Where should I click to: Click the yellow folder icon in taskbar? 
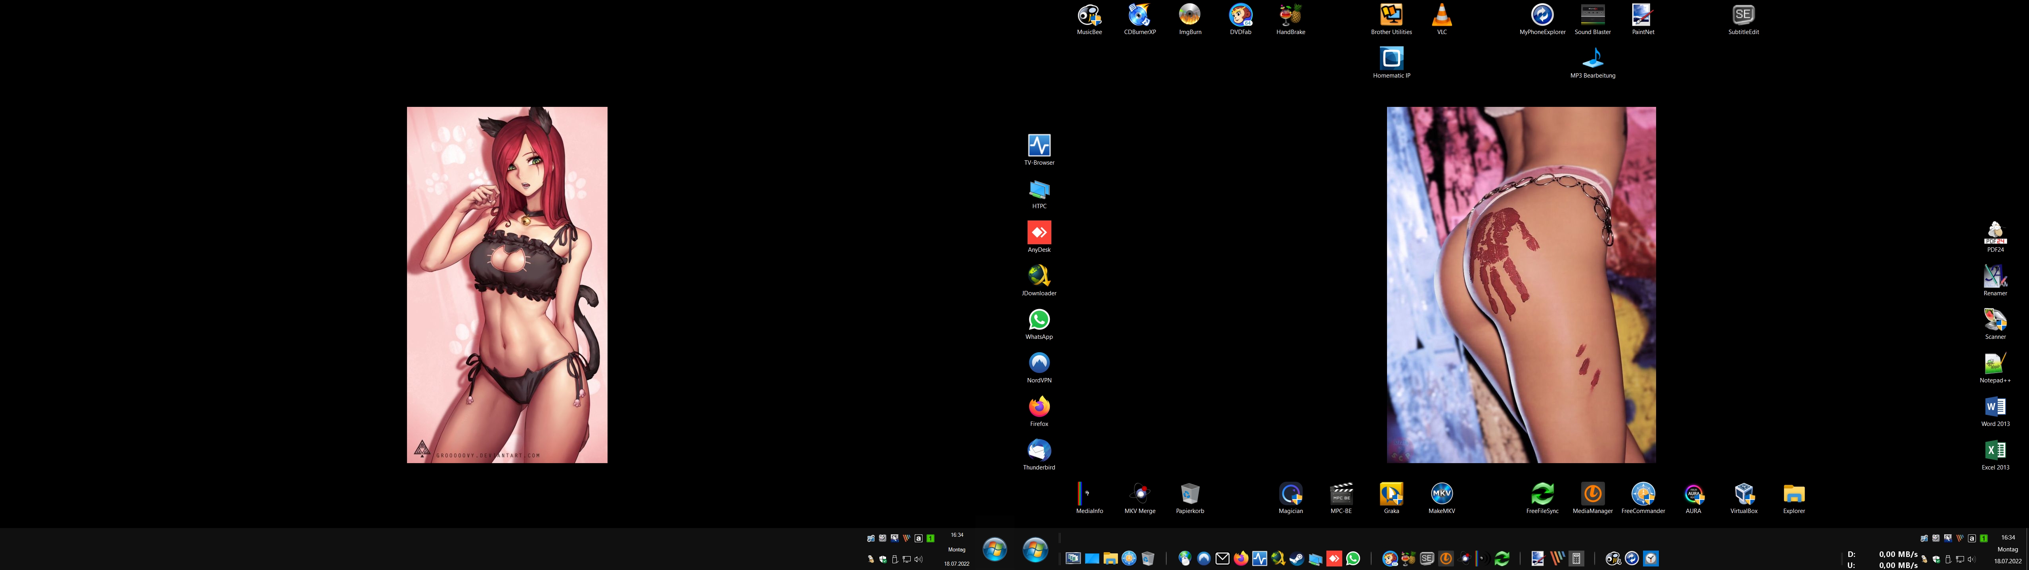tap(1110, 558)
